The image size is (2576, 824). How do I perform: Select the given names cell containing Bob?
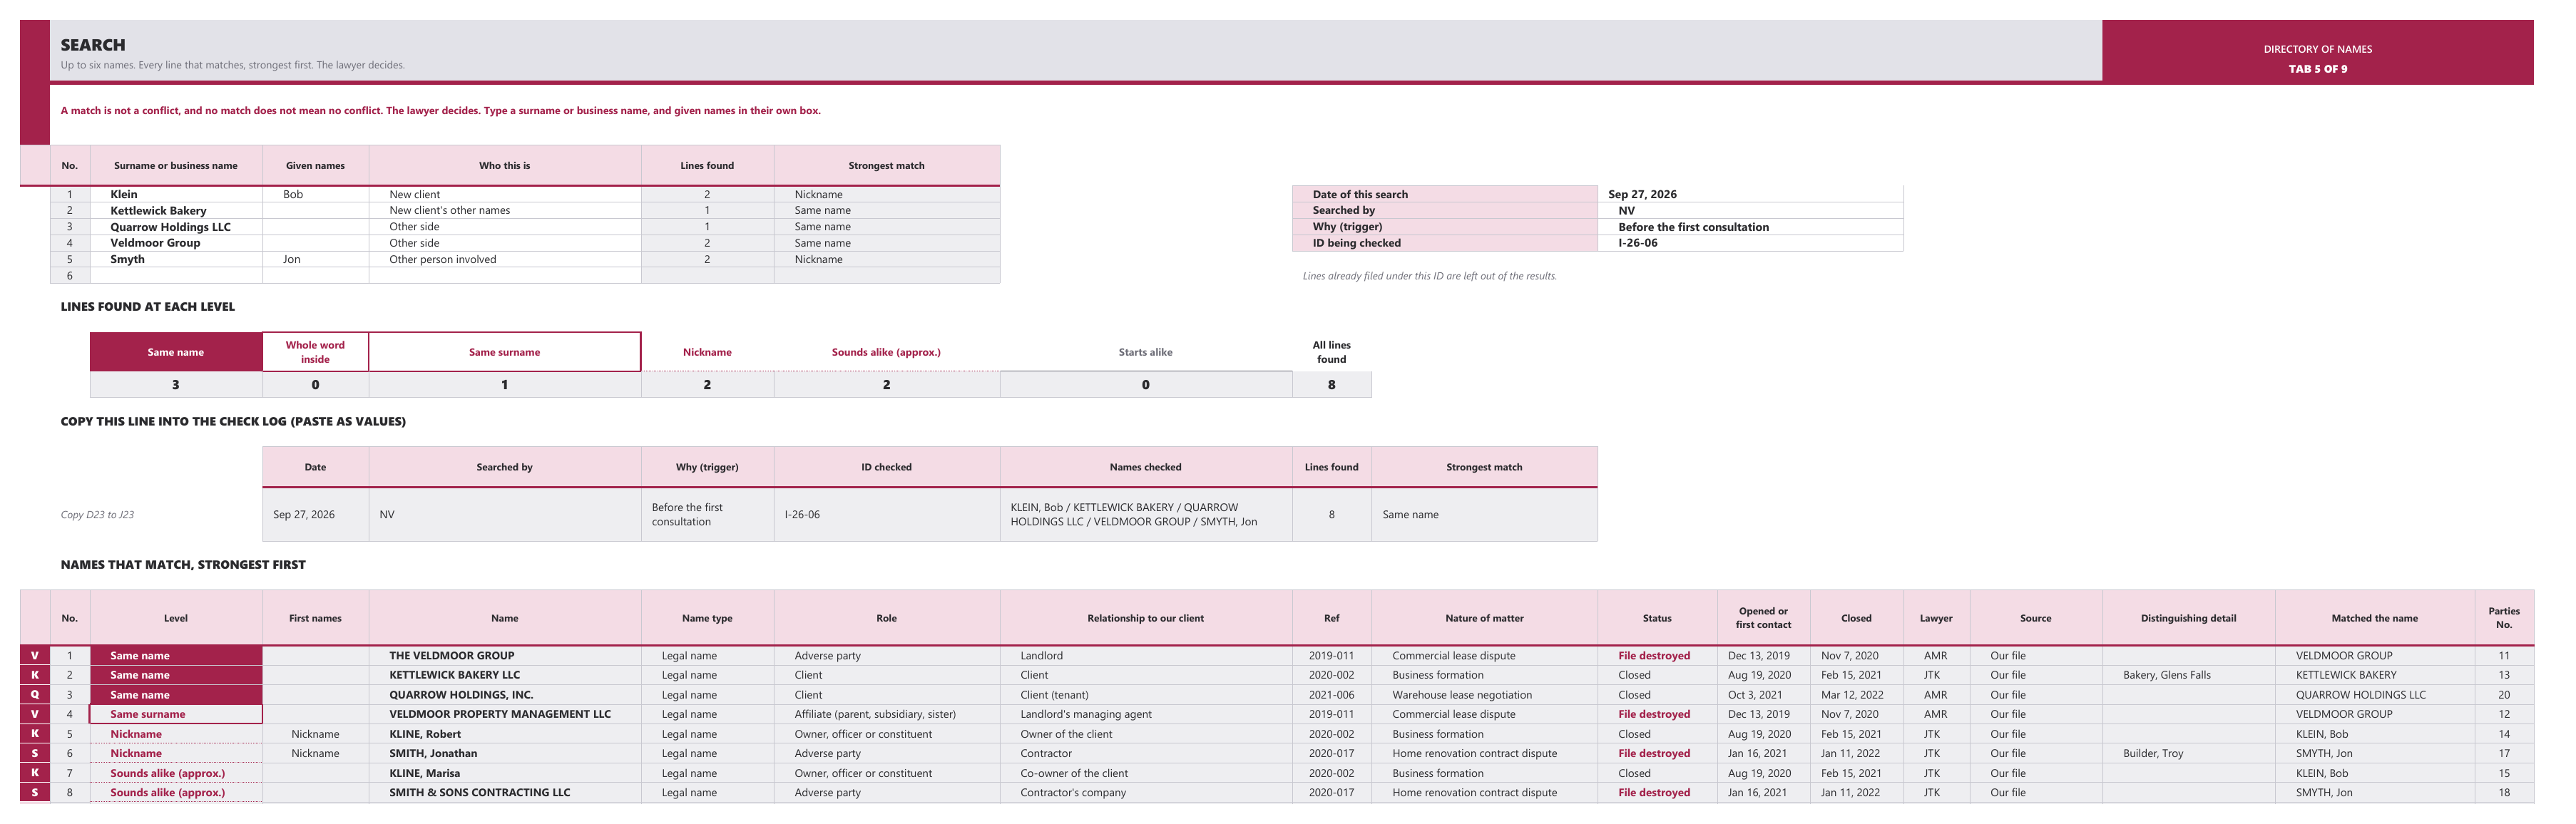(315, 194)
